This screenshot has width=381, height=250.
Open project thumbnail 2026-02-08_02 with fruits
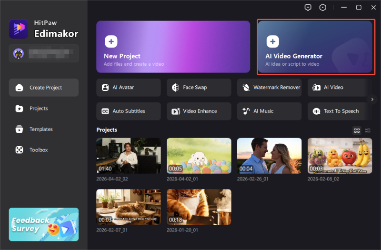click(340, 156)
